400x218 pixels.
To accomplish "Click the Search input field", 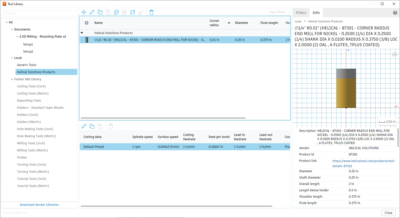I will [40, 13].
